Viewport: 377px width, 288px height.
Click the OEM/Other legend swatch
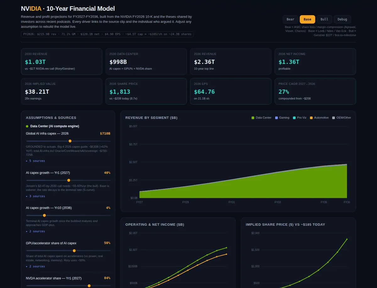(x=334, y=118)
